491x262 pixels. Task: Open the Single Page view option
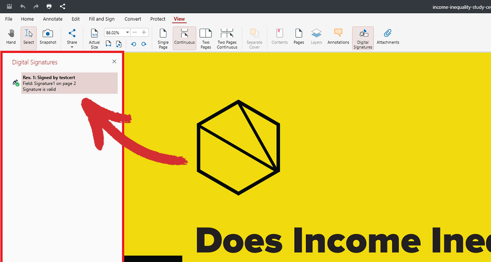[163, 38]
